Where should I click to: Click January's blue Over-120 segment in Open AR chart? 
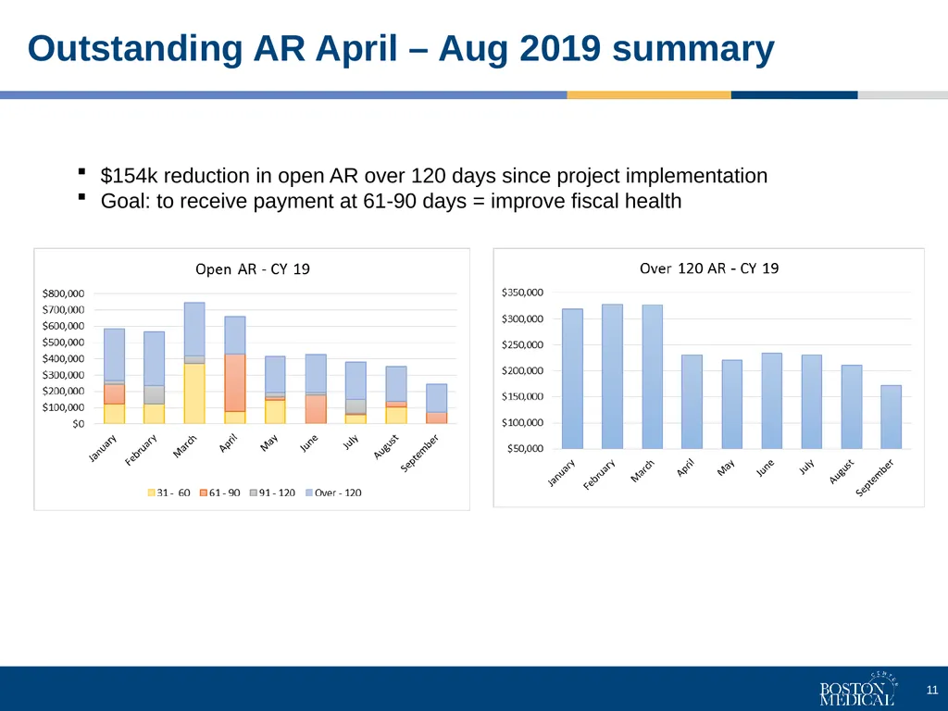(x=114, y=355)
